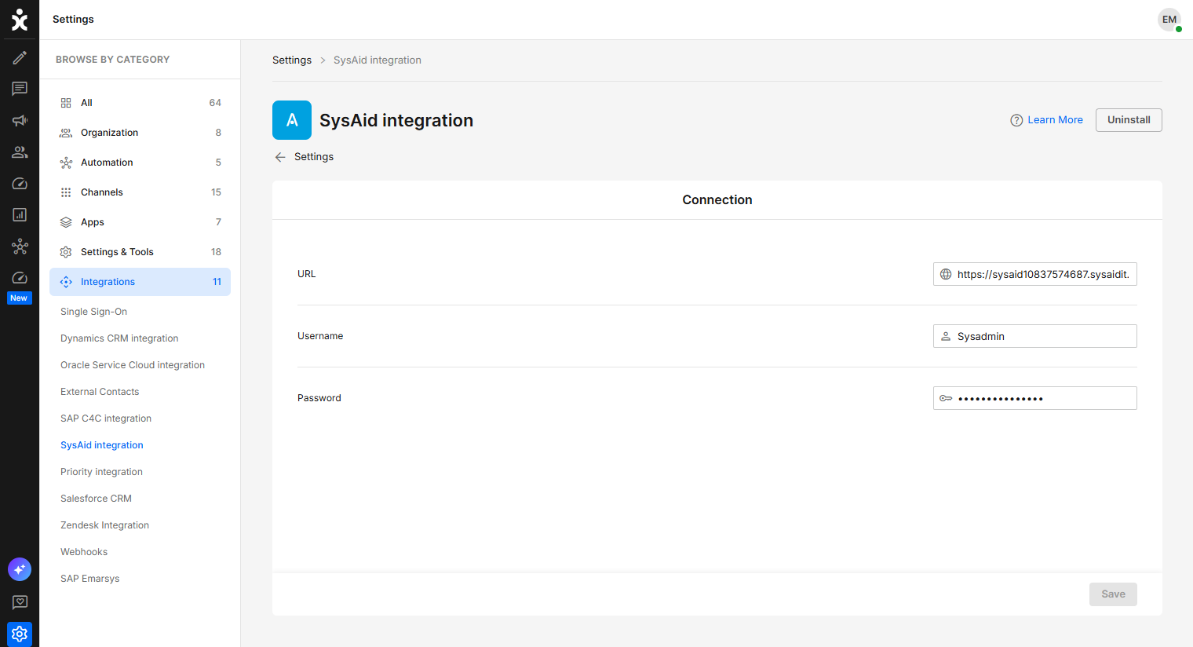Select SysAid integration in sidebar list
This screenshot has height=647, width=1193.
[102, 445]
